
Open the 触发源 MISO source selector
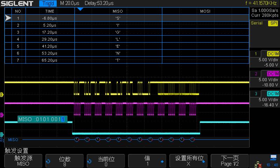coord(23,161)
